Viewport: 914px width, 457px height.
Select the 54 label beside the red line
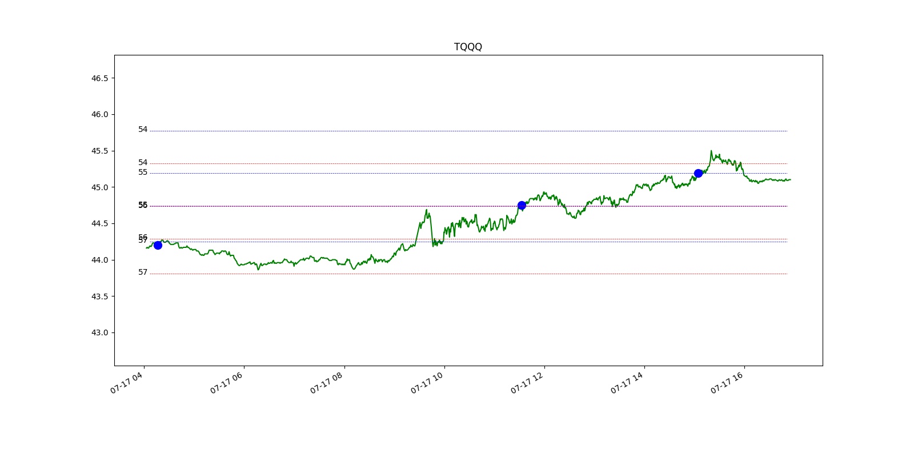pos(143,163)
